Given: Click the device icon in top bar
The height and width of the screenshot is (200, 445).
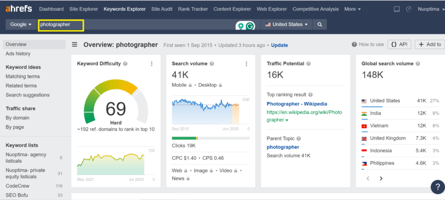Looking at the screenshot, I should pyautogui.click(x=397, y=9).
